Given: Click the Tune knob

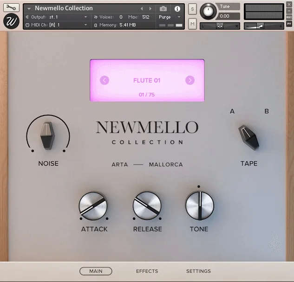Looking at the screenshot, I should click(208, 12).
